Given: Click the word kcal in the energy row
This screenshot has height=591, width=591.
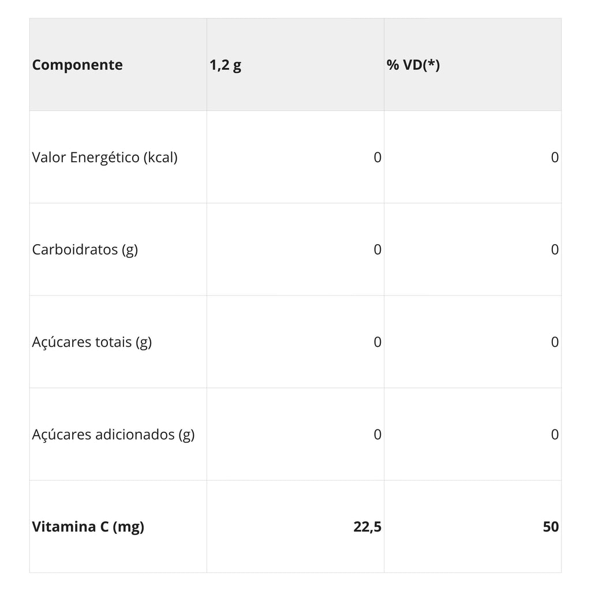Looking at the screenshot, I should [x=160, y=158].
